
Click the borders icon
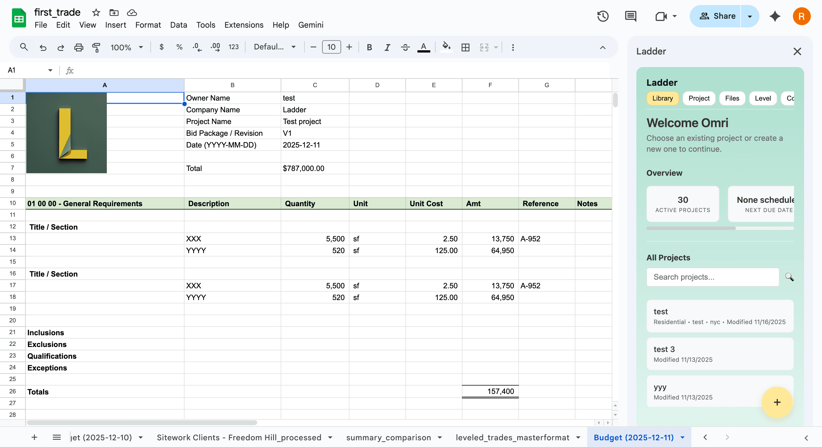coord(465,47)
